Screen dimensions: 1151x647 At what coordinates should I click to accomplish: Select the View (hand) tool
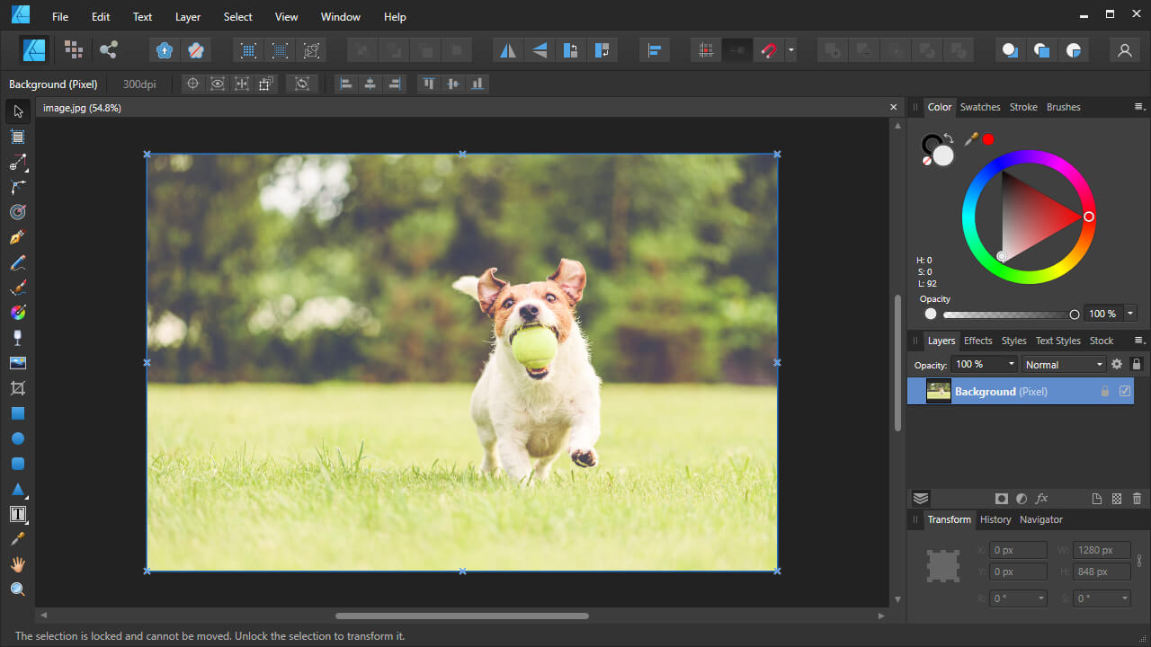18,564
